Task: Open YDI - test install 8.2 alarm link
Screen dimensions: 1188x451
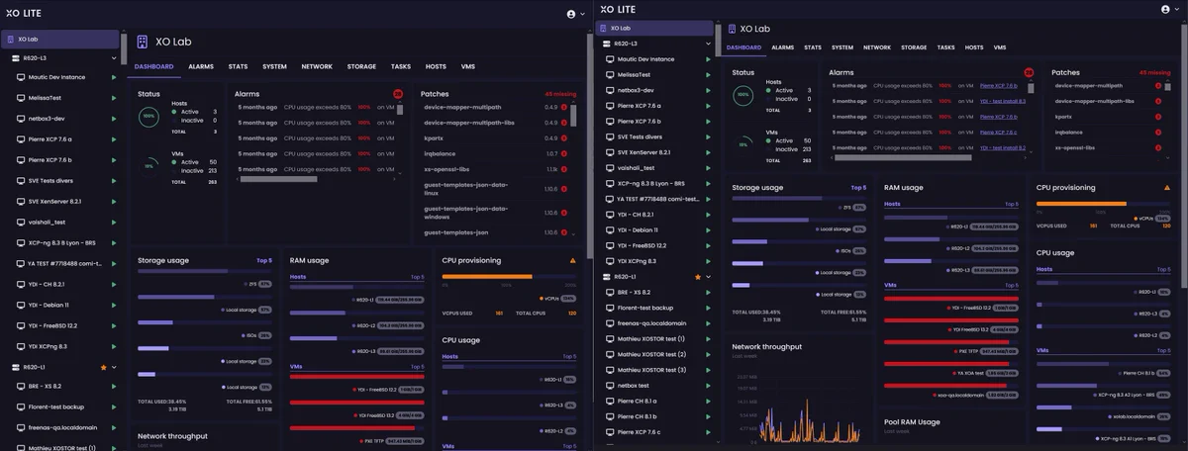Action: point(1003,147)
